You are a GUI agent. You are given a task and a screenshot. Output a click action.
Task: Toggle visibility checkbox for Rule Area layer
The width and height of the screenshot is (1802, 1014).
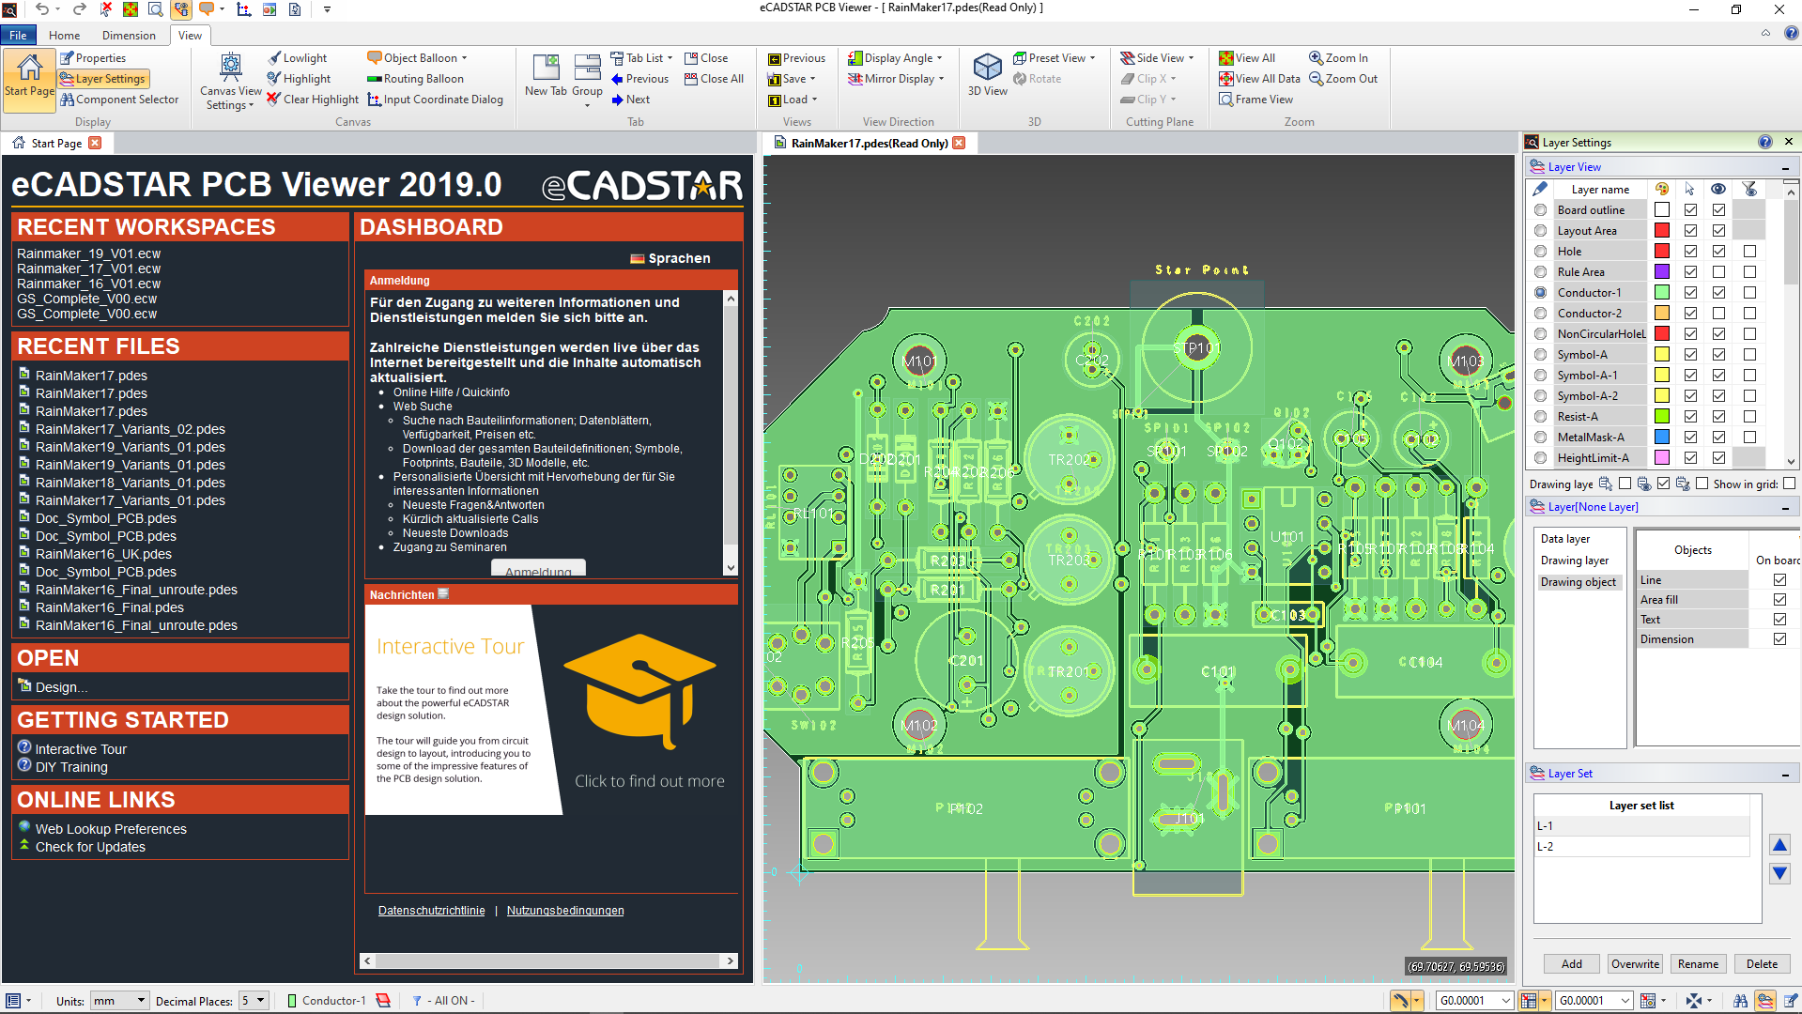1718,272
